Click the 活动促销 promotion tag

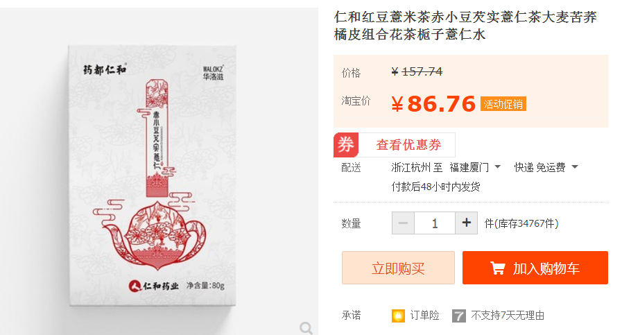pos(503,104)
